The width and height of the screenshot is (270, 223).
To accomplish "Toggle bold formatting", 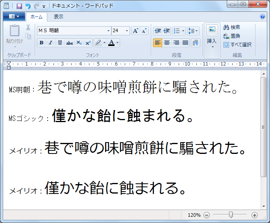I will [41, 43].
